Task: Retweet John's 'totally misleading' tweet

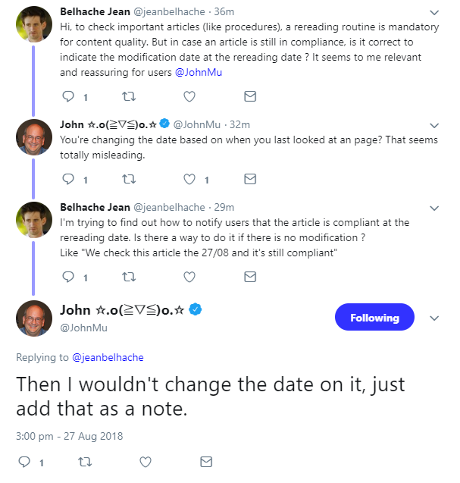Action: [x=129, y=180]
